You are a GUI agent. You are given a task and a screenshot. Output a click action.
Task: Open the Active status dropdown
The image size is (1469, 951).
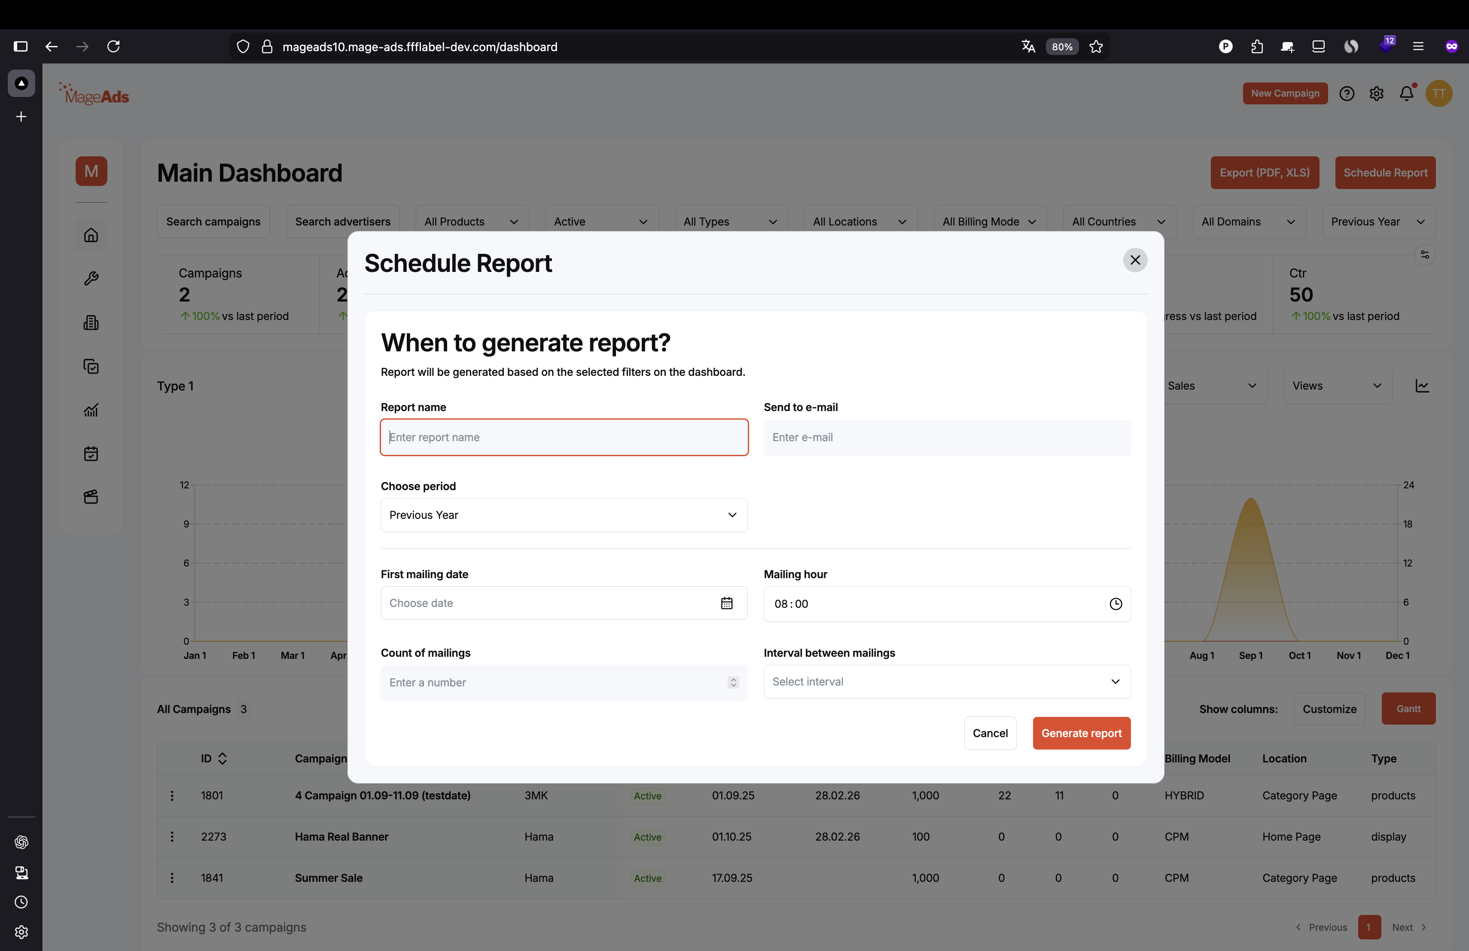click(x=601, y=222)
